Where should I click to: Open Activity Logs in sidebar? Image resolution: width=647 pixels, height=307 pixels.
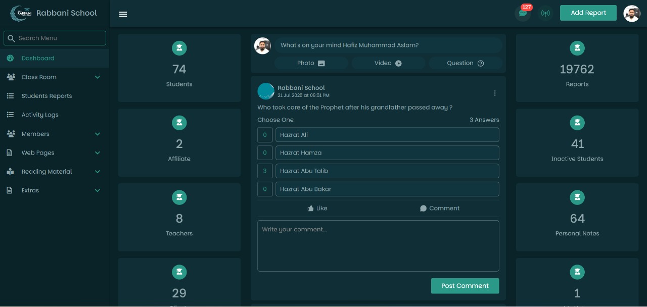pyautogui.click(x=55, y=115)
